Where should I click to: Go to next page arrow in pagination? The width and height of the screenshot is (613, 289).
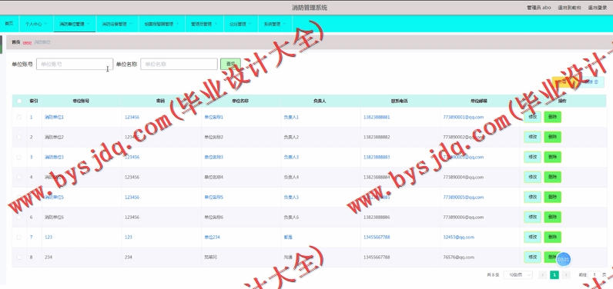pyautogui.click(x=566, y=275)
